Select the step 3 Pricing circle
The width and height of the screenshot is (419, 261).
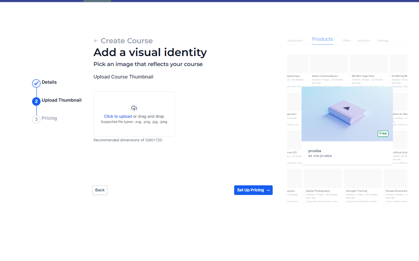point(36,119)
